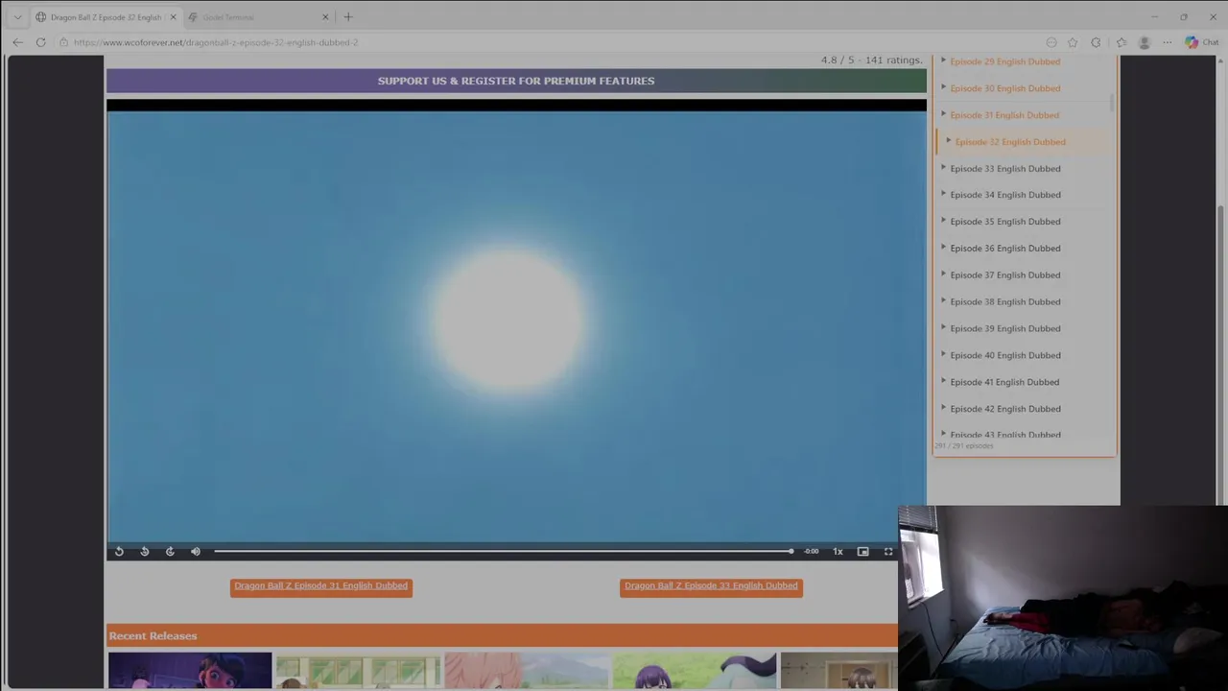This screenshot has height=691, width=1228.
Task: Click the Recent Releases heading
Action: tap(153, 636)
